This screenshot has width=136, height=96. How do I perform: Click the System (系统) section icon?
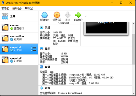41,27
